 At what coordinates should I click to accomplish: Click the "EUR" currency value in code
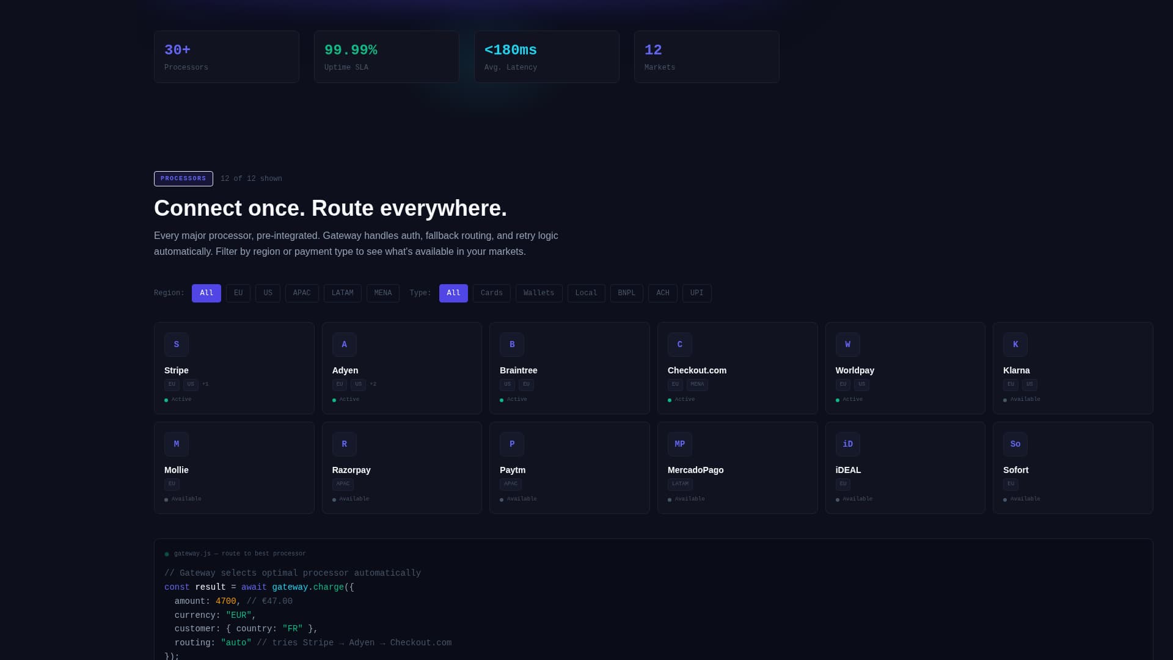(x=239, y=615)
